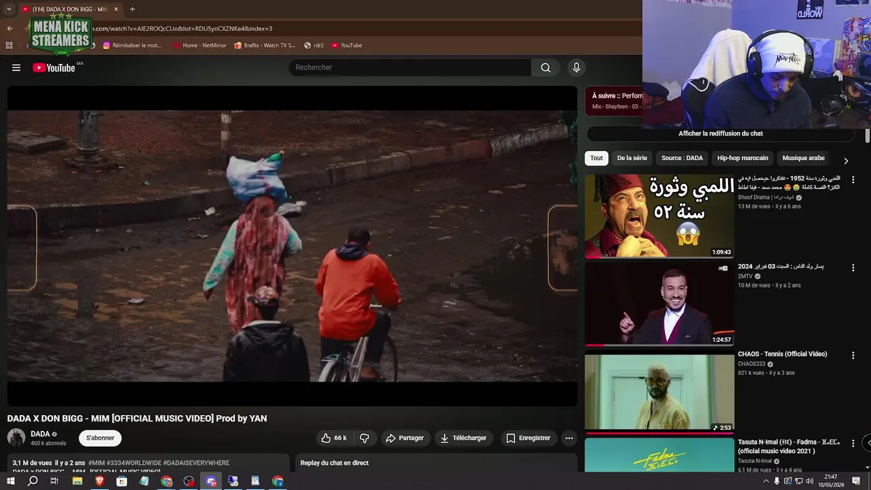Open CHAOS - Tennis (Official Video) title
The width and height of the screenshot is (871, 490).
[783, 355]
